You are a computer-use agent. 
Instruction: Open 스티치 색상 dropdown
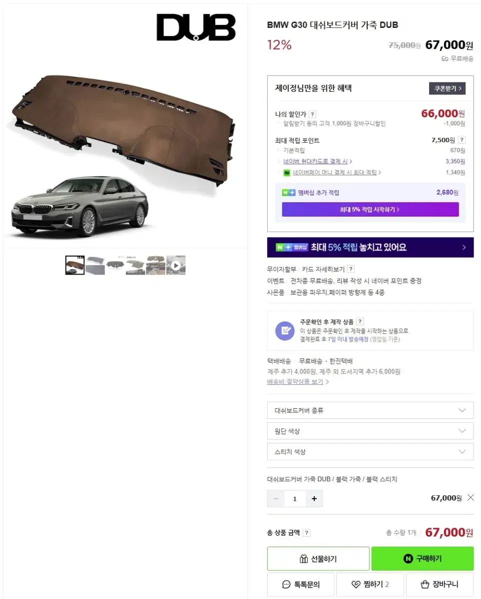click(370, 452)
